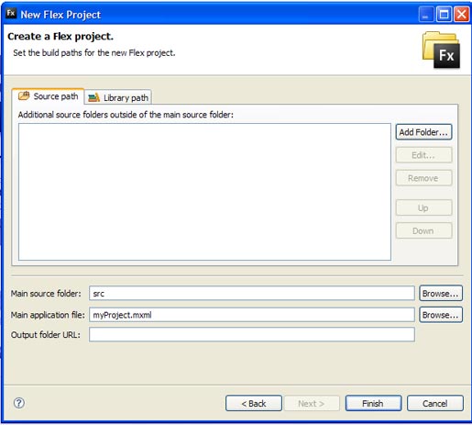Focus the Main source folder field
The width and height of the screenshot is (472, 425).
tap(252, 294)
